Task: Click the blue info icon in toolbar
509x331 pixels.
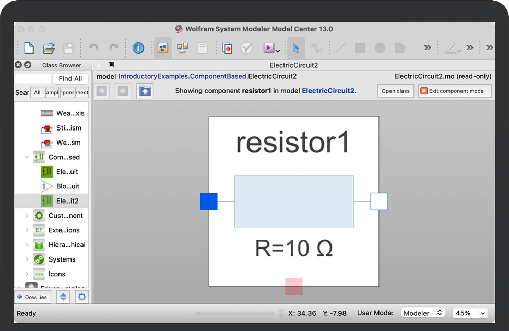Action: (138, 49)
